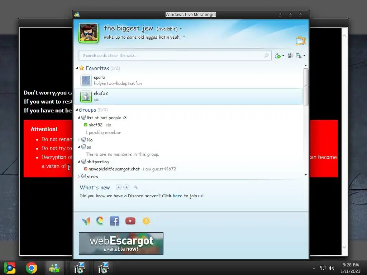Click the 'No' group icon
The image size is (367, 275).
click(x=83, y=140)
